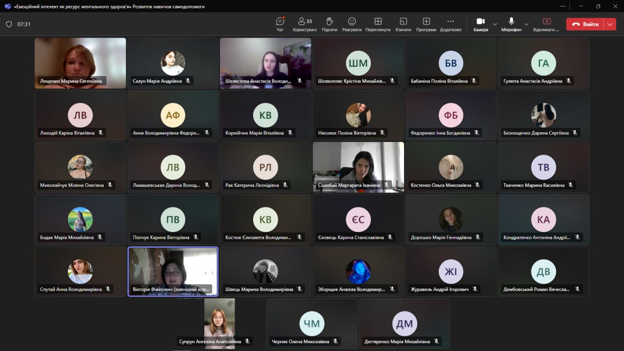Leave the meeting with Вийти button

585,24
